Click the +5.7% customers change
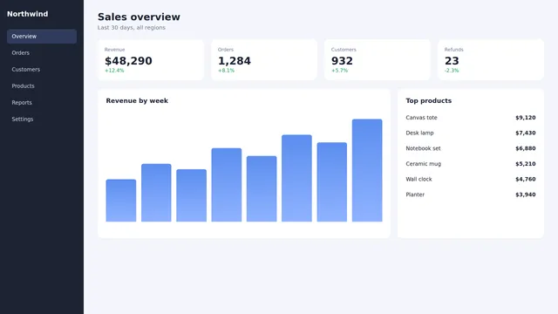Screen dimensions: 558x314 [x=339, y=71]
